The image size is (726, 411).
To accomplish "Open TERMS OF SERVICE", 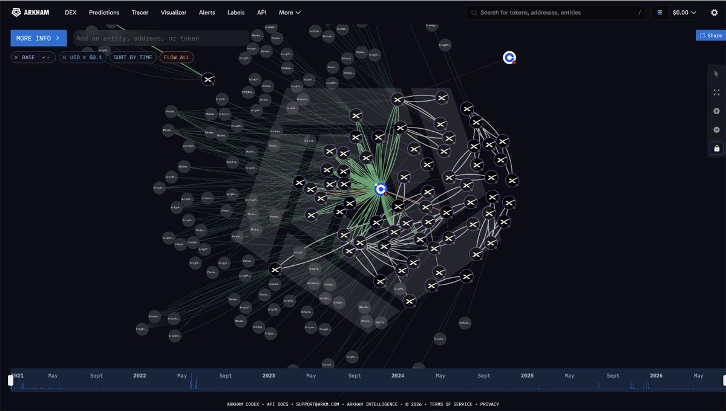I will tap(452, 404).
